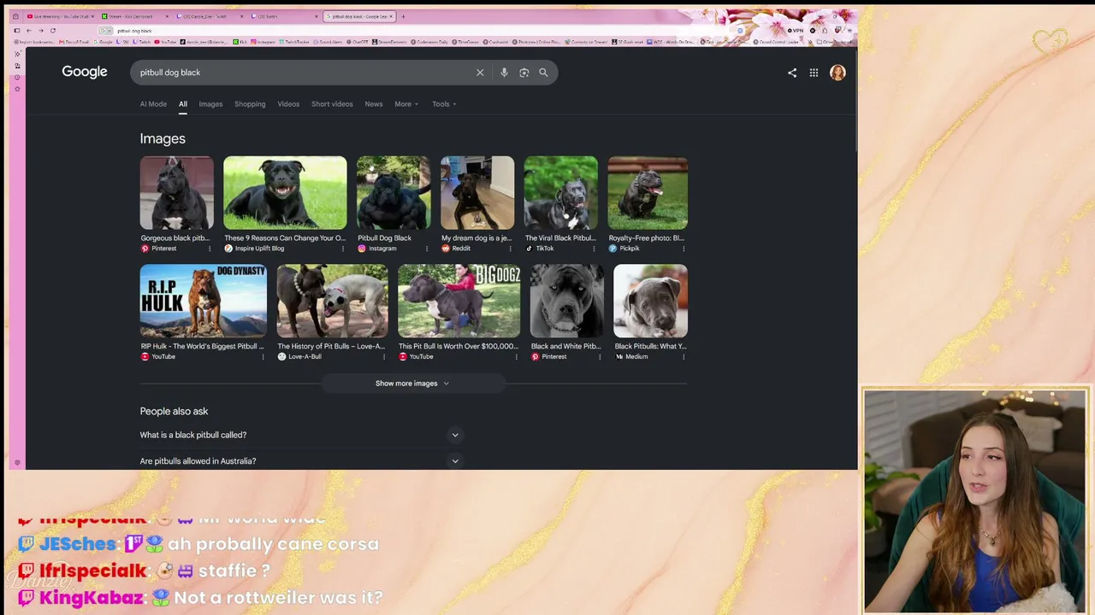Open the ChatGPT bookmark in bookmarks bar
1095x615 pixels.
pos(357,42)
